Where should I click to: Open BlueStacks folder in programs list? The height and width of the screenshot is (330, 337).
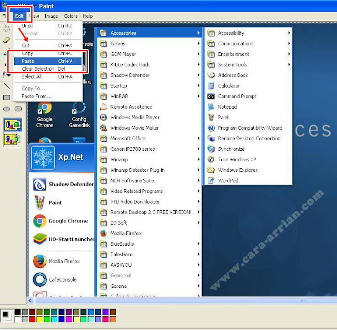click(150, 244)
